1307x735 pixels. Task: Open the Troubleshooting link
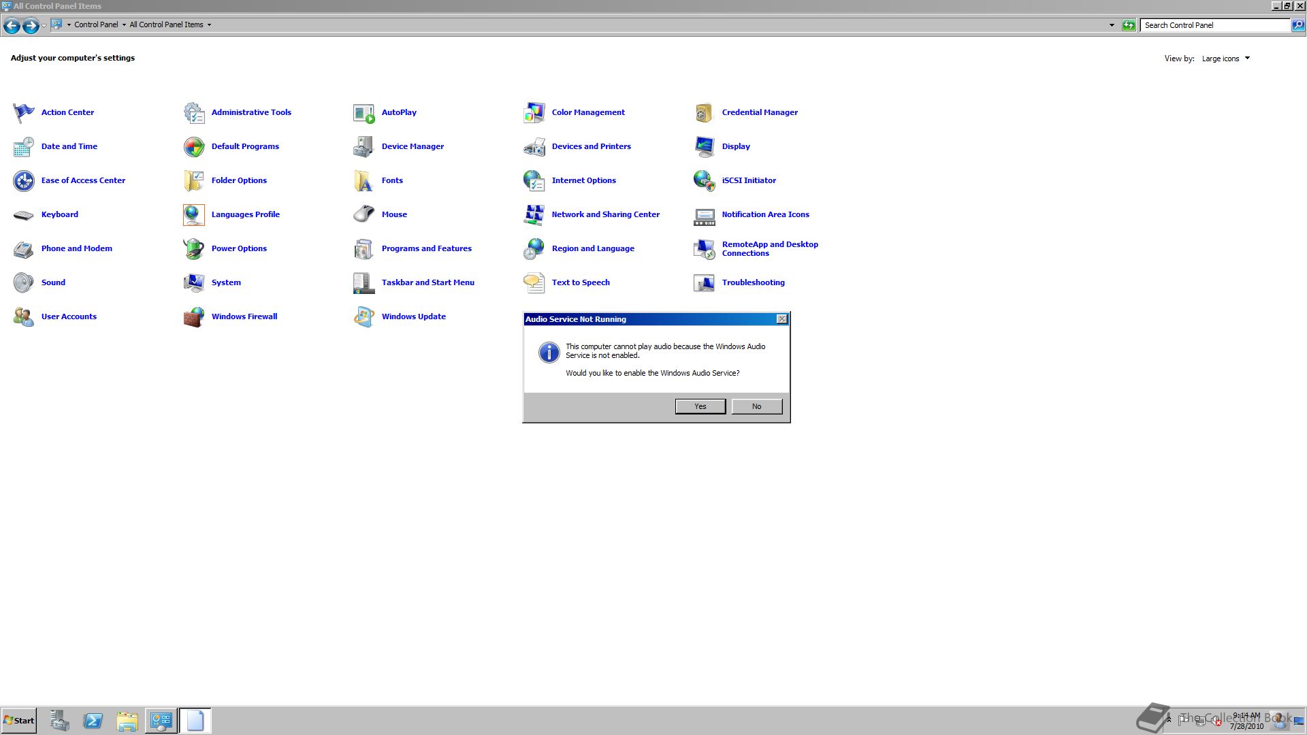pyautogui.click(x=753, y=282)
